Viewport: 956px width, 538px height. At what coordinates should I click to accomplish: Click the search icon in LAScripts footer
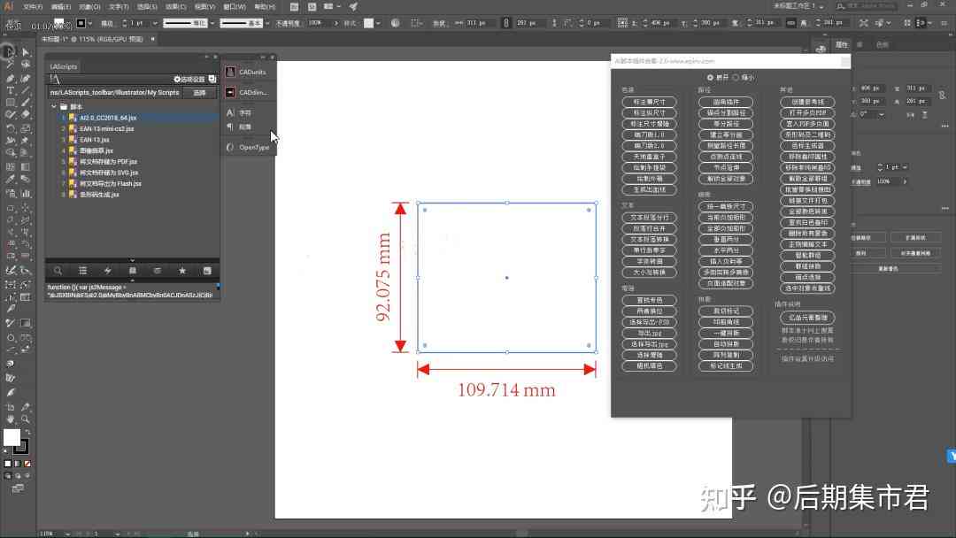click(x=58, y=271)
